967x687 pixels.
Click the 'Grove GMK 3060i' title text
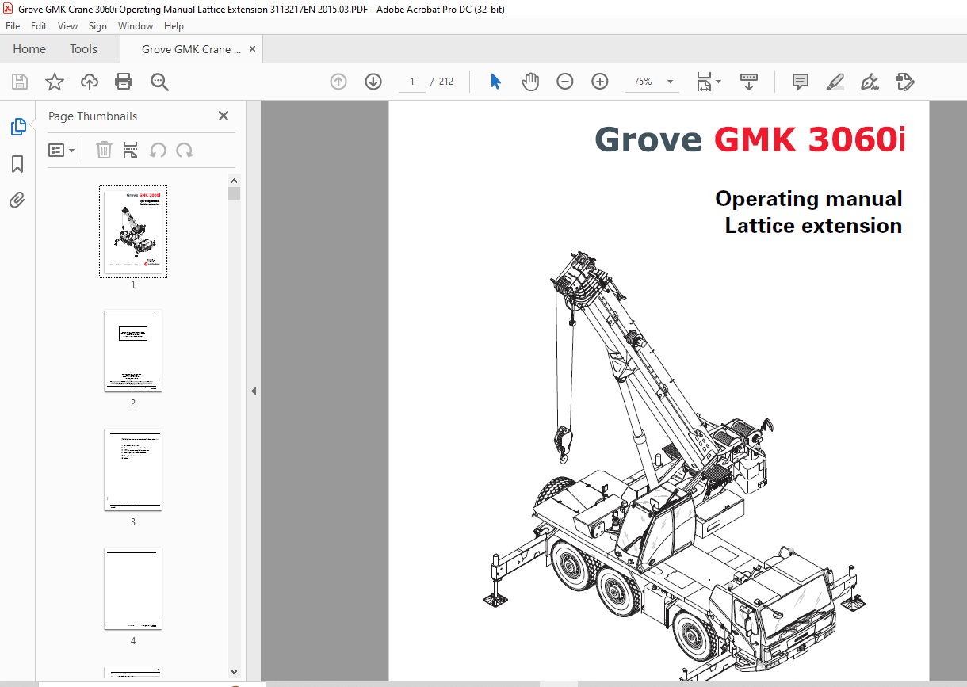750,139
